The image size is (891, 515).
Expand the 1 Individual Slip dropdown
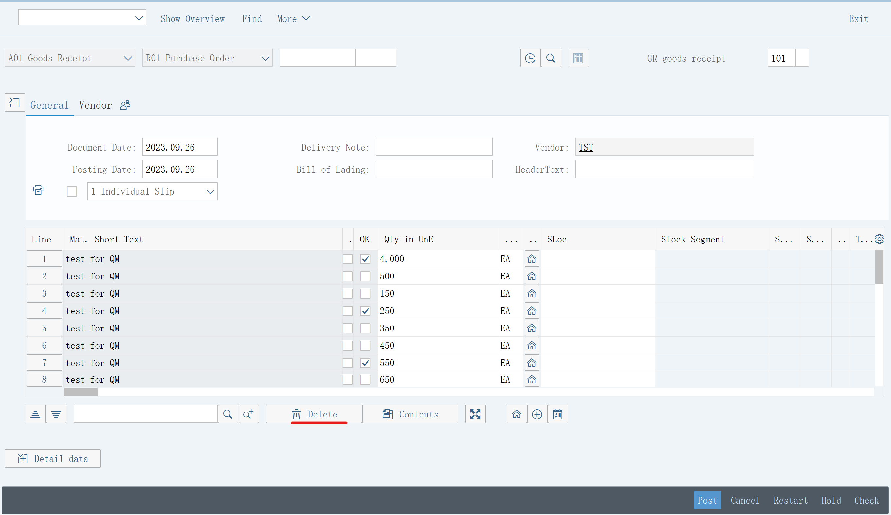click(x=210, y=192)
